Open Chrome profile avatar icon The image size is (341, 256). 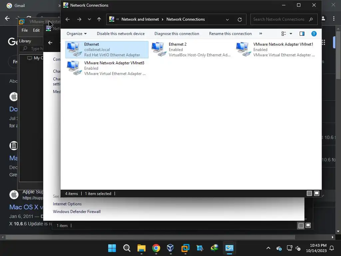324,19
